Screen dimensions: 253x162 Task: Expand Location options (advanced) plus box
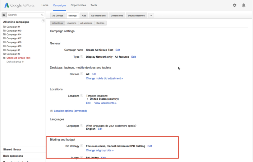click(x=51, y=111)
